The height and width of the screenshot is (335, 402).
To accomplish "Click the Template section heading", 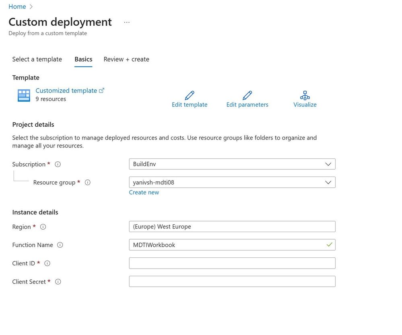I will 26,78.
